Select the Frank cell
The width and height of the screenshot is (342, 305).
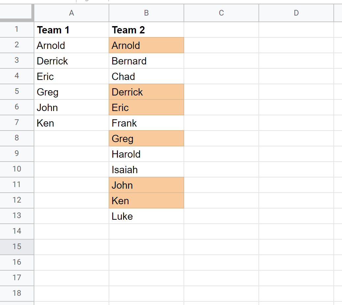click(x=146, y=123)
